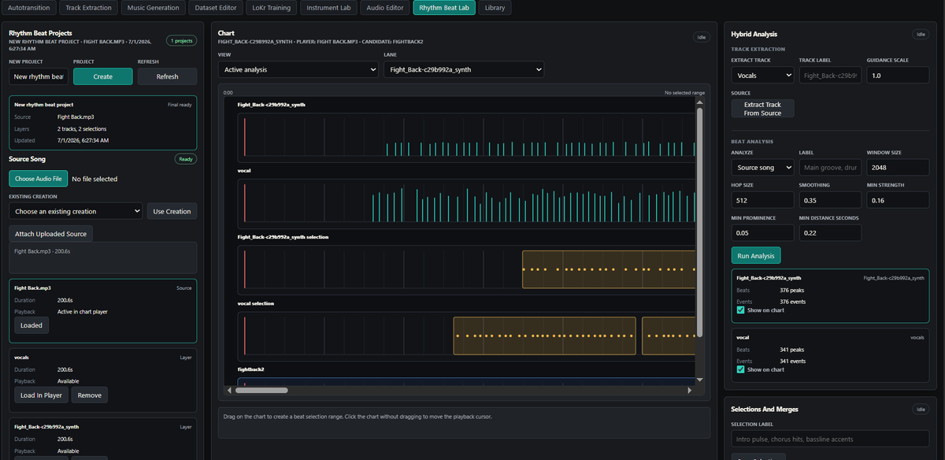Viewport: 945px width, 460px height.
Task: Click the Create project button
Action: coord(102,76)
